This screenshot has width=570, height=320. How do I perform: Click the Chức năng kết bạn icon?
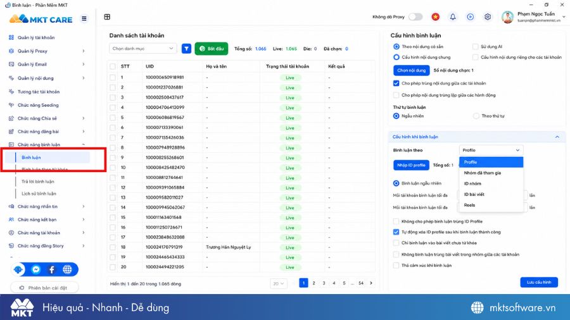pyautogui.click(x=11, y=219)
